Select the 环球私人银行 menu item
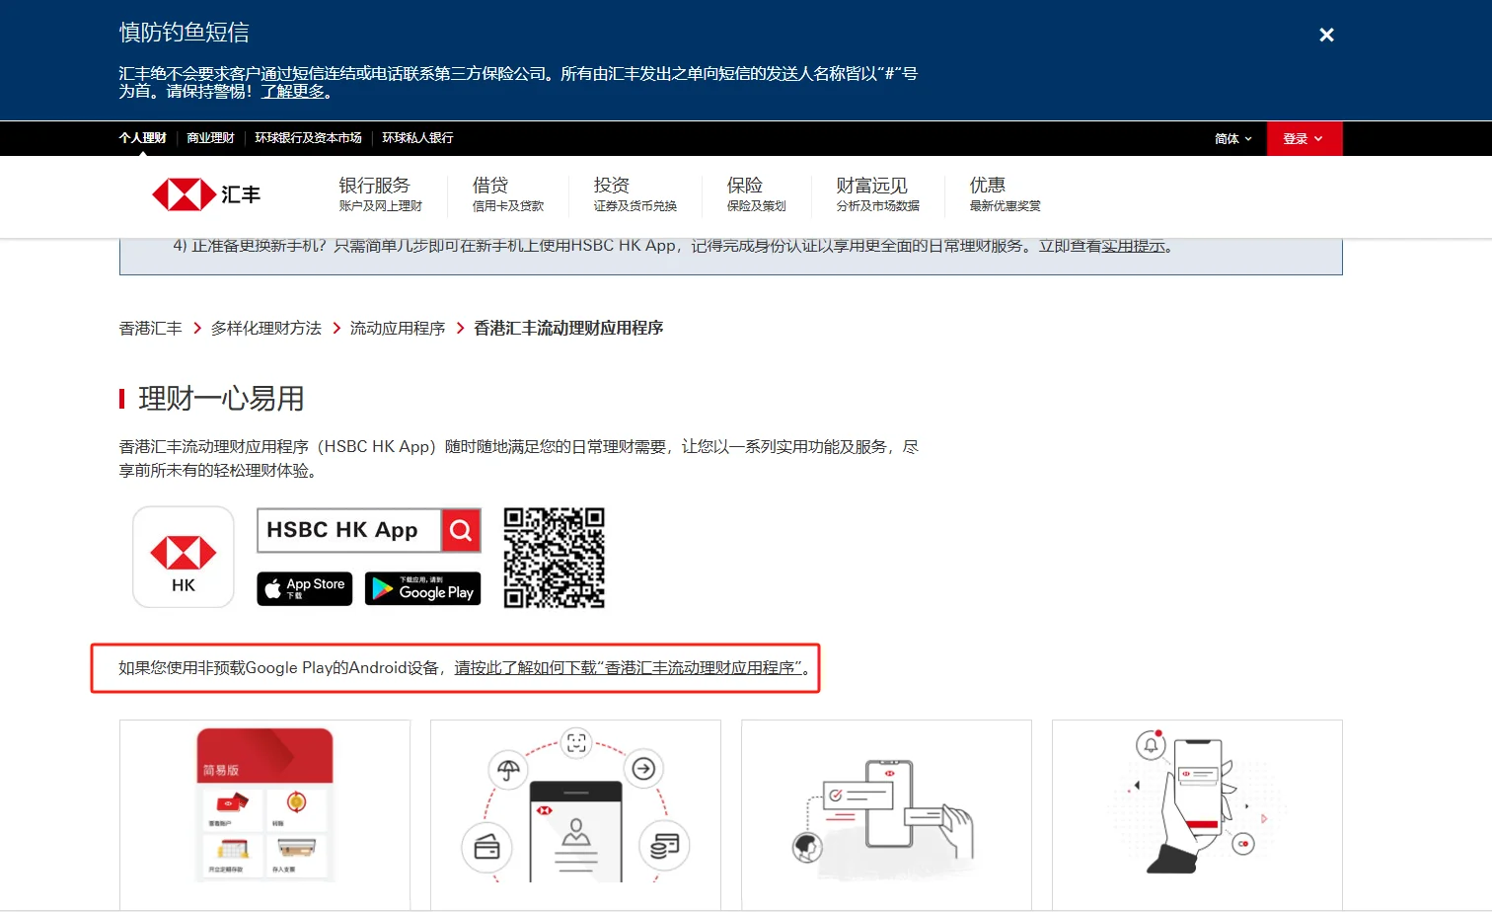 tap(416, 138)
